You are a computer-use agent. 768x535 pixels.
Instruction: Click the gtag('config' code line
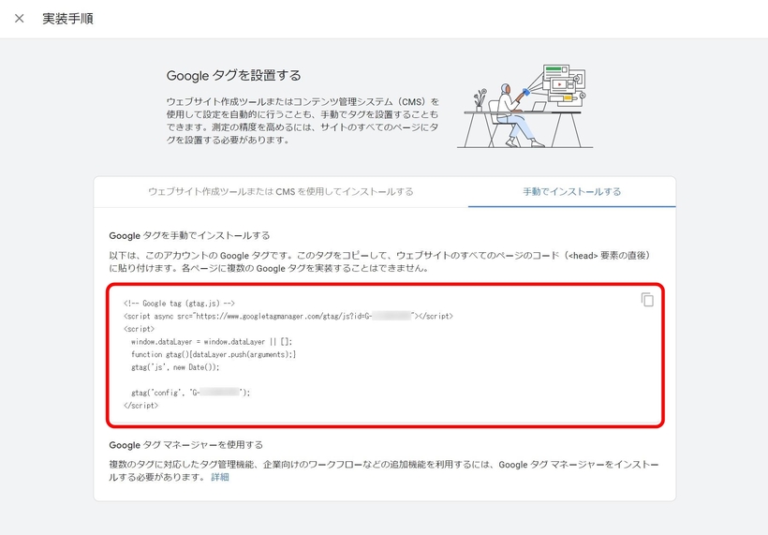[x=190, y=393]
